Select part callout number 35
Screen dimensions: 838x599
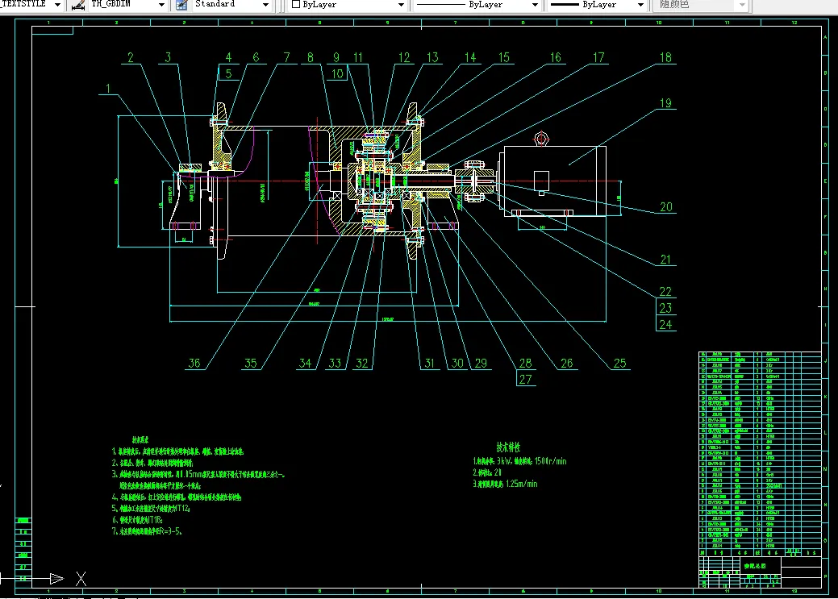250,364
